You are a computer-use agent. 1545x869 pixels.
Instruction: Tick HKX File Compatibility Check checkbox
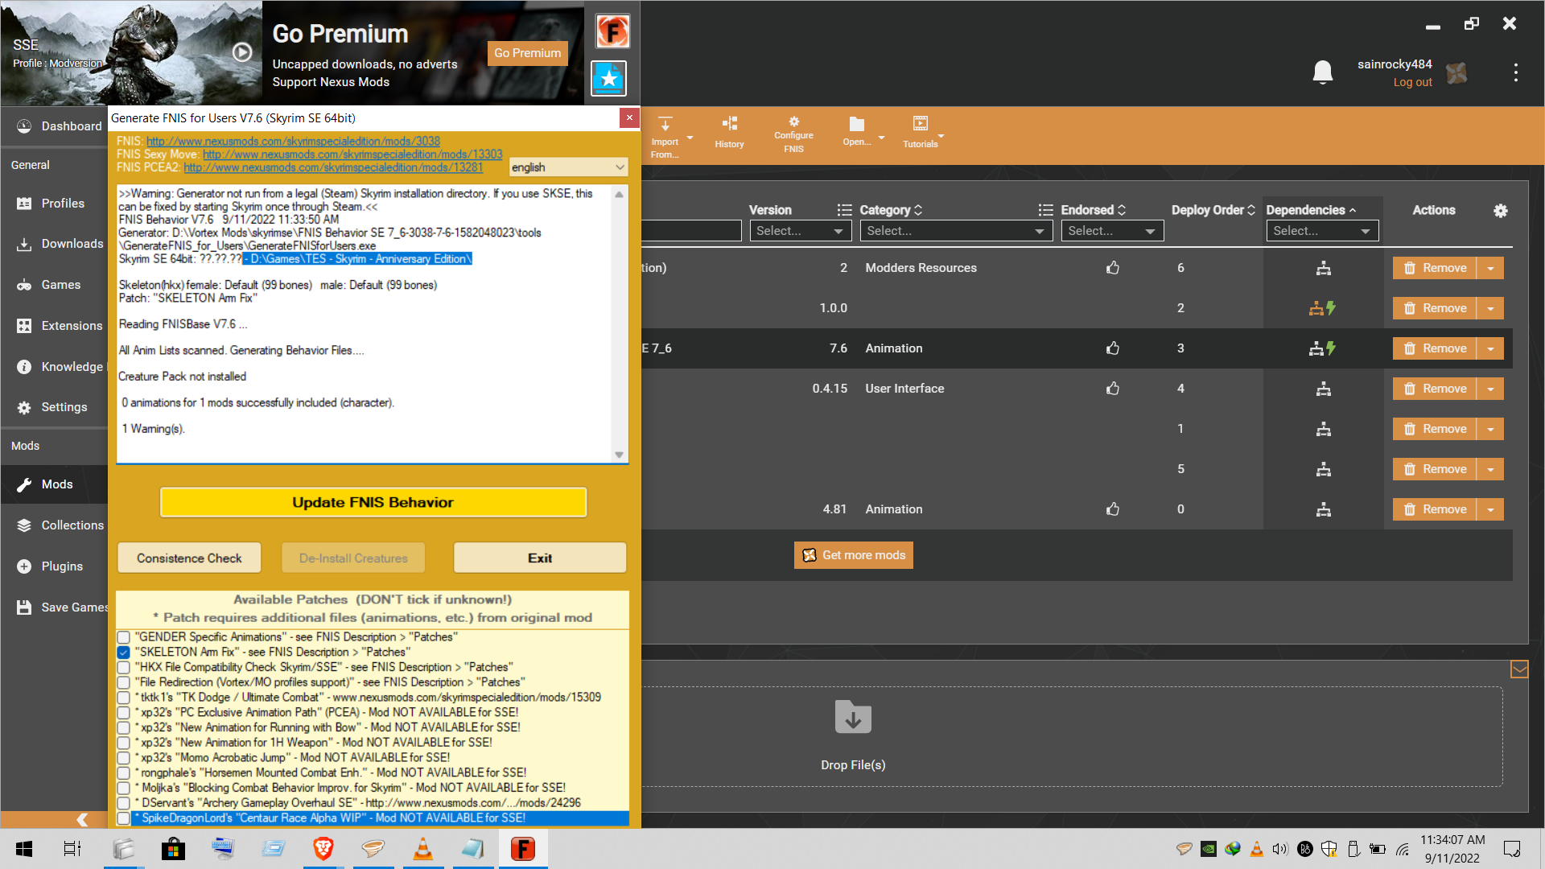[124, 668]
